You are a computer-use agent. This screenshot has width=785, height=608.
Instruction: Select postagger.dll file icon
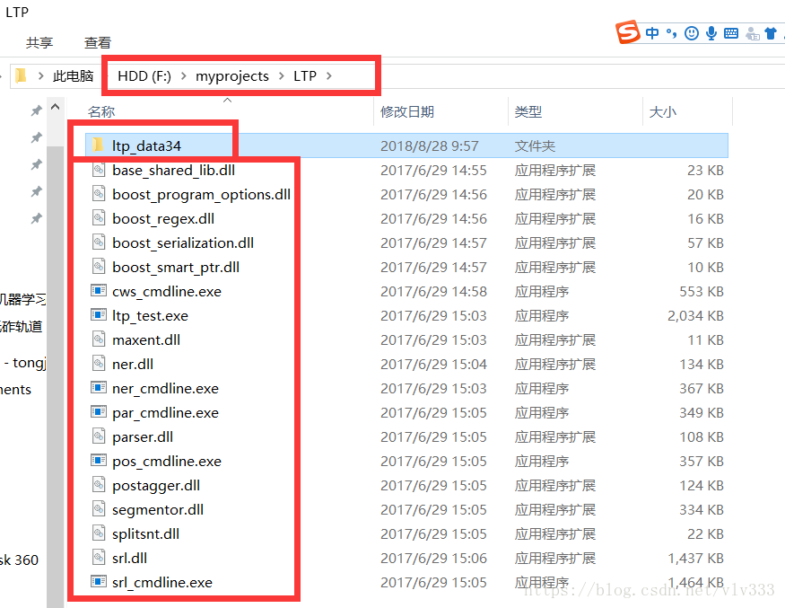99,485
